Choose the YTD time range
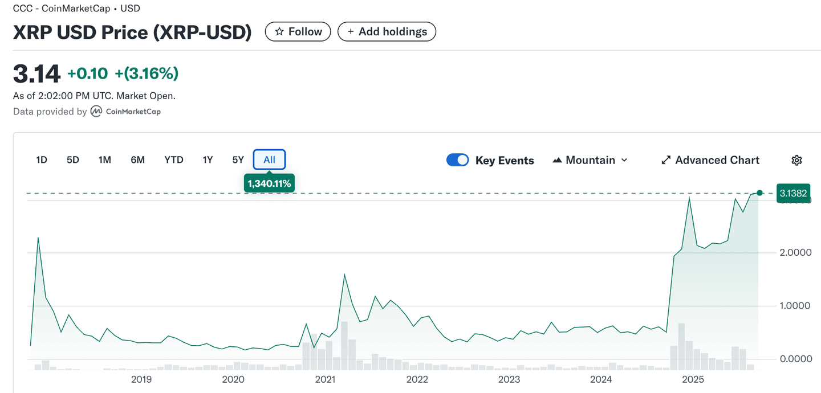The image size is (821, 393). coord(174,160)
